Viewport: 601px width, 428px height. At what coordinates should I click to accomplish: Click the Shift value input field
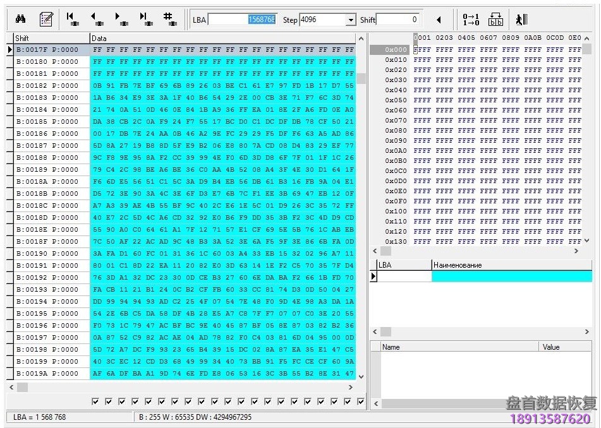pyautogui.click(x=398, y=20)
